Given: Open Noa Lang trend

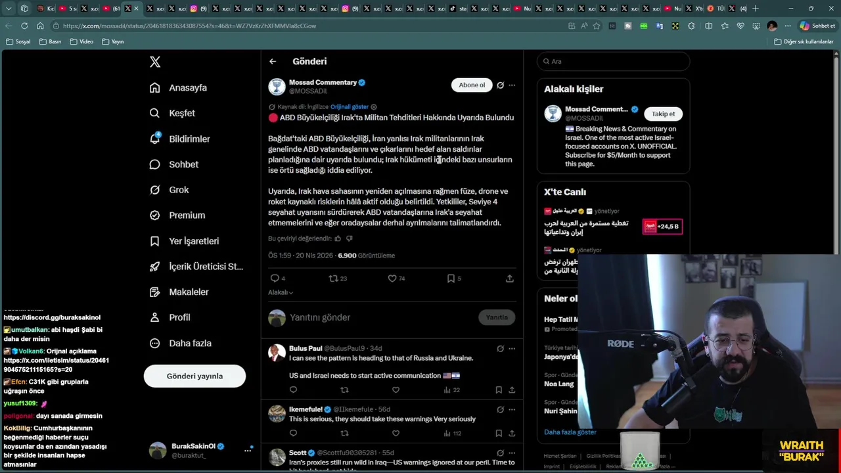Looking at the screenshot, I should point(558,384).
